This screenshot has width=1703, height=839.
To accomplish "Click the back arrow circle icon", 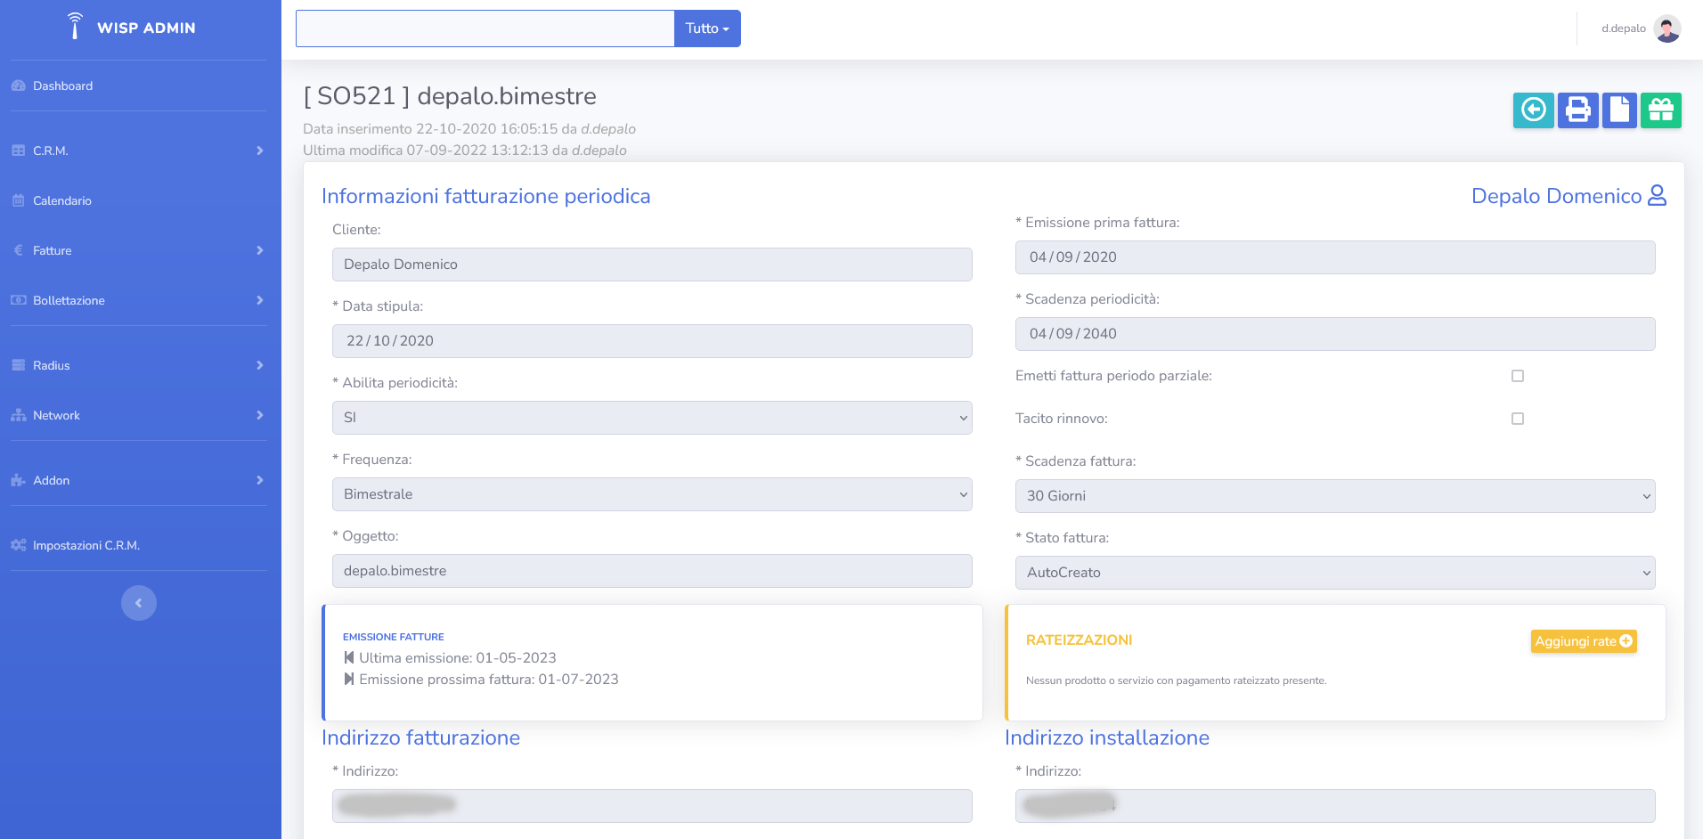I will (1533, 110).
